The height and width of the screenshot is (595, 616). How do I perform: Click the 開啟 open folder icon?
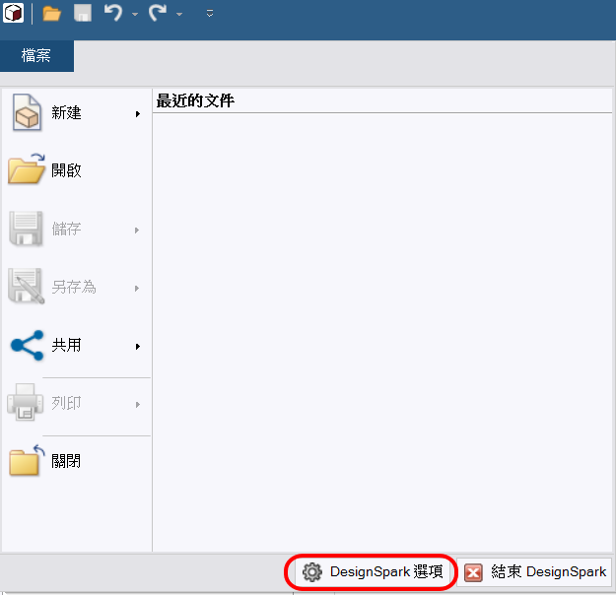point(26,169)
